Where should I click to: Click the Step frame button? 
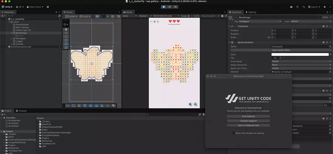(x=175, y=7)
